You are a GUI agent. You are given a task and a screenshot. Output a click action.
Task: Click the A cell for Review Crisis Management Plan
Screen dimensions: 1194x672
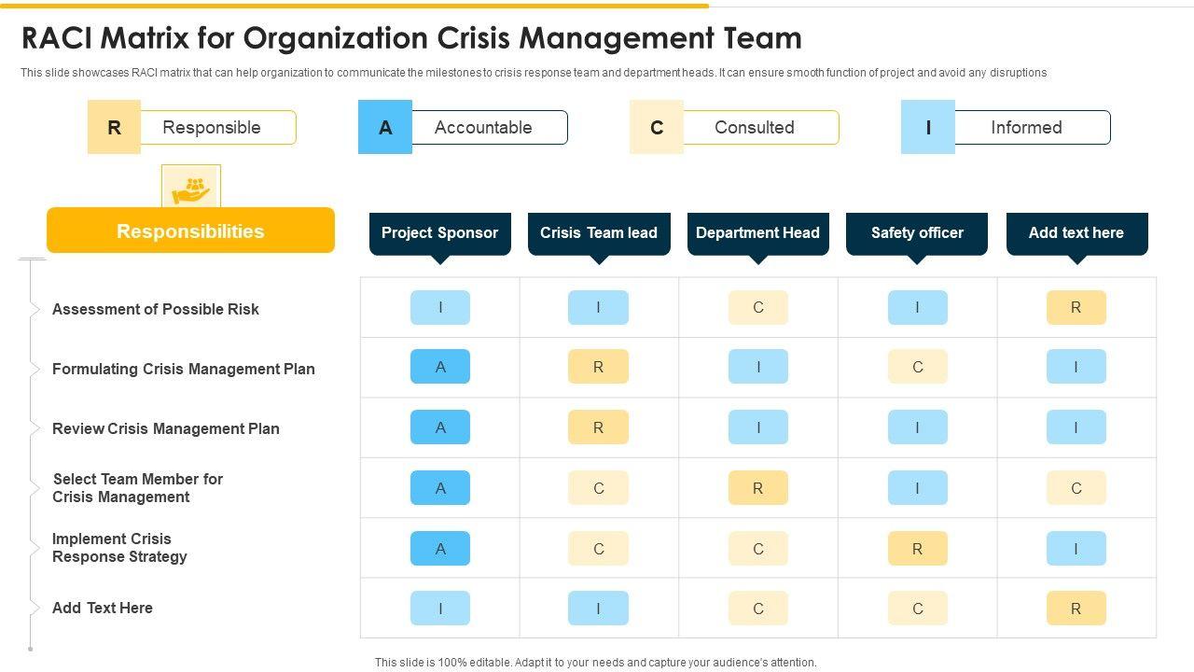[x=440, y=427]
